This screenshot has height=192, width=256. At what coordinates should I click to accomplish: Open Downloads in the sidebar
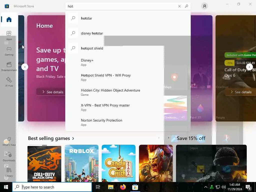[x=9, y=156]
